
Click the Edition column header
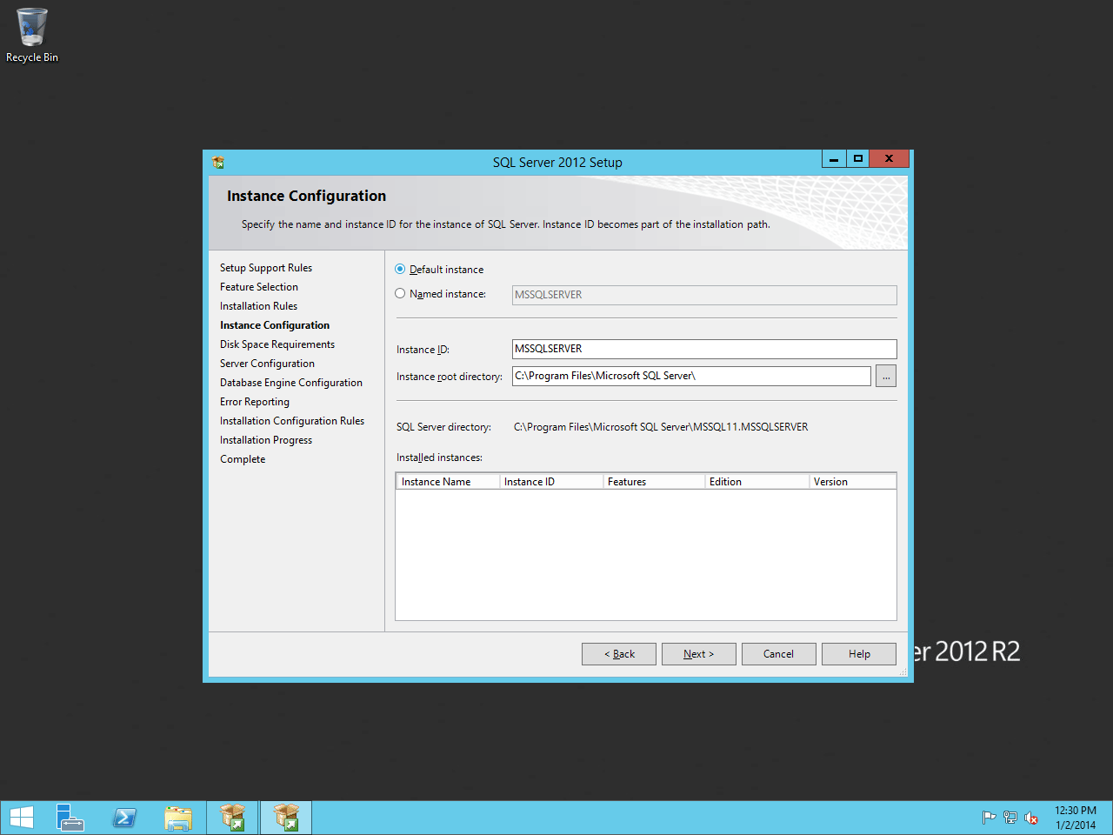click(756, 481)
